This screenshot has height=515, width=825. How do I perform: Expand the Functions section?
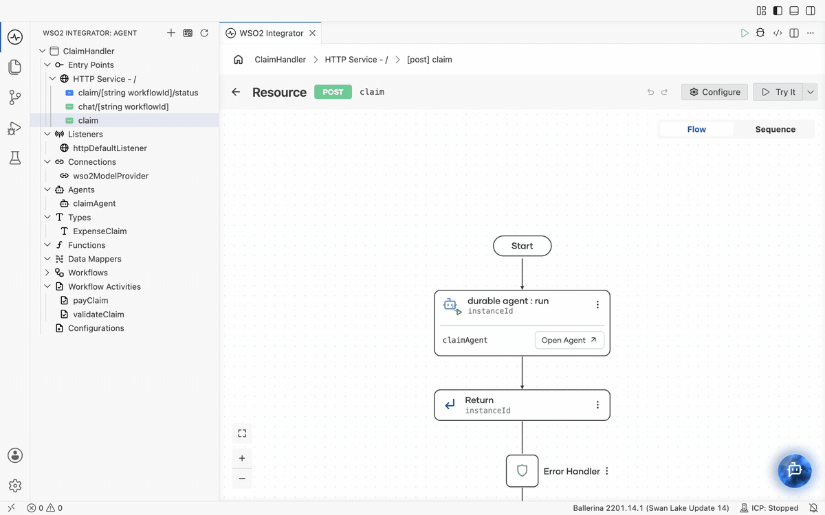47,245
